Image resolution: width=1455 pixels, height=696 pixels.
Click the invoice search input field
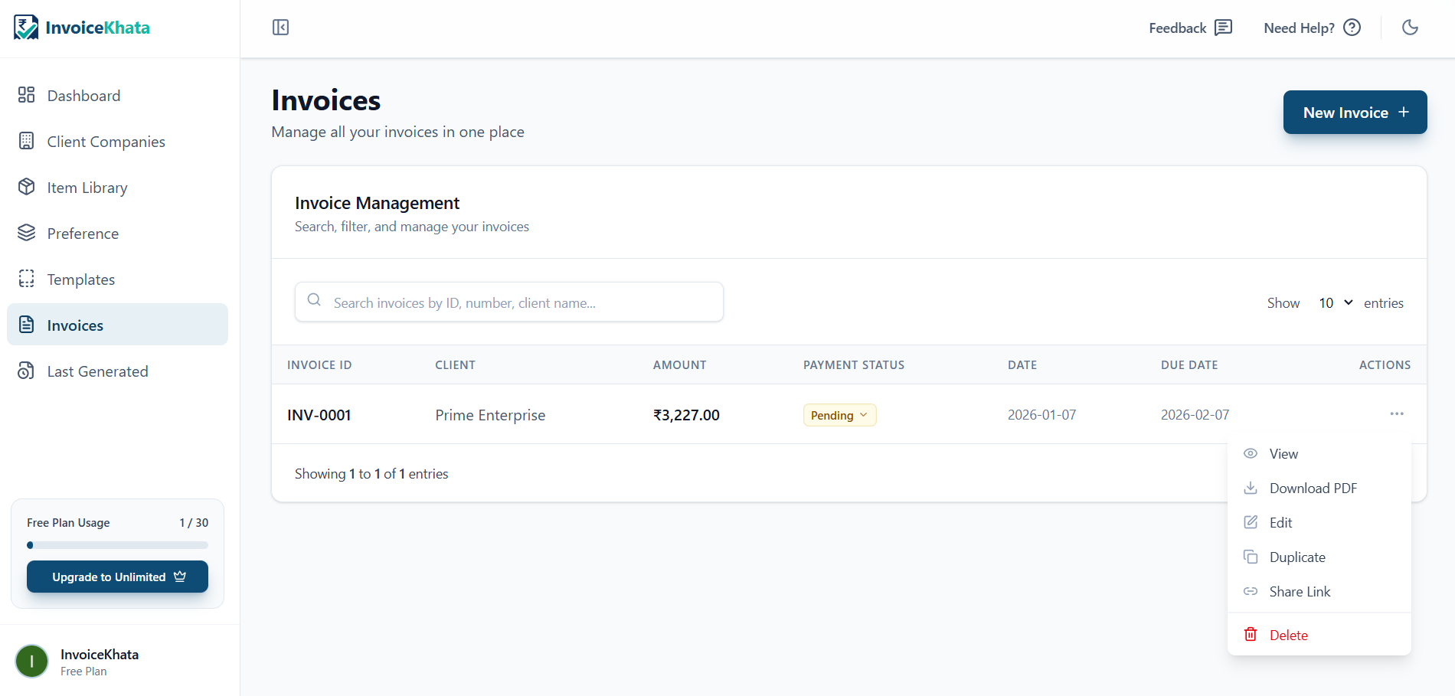[x=508, y=302]
